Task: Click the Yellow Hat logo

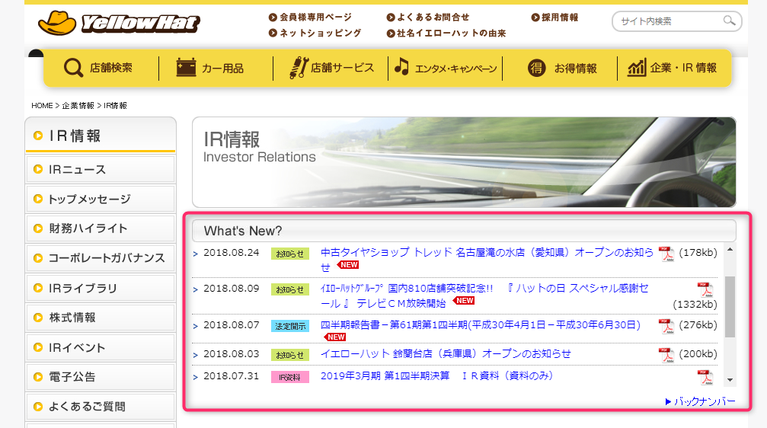Action: pos(119,23)
